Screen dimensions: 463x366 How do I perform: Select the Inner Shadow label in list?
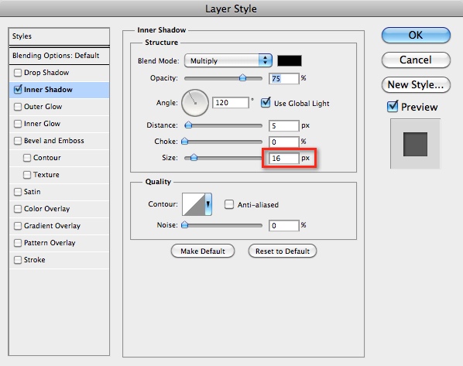pos(48,90)
